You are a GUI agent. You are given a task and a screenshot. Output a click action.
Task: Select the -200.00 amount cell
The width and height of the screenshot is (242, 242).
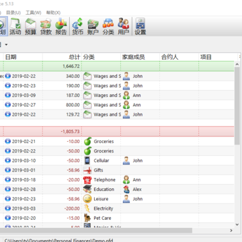(63, 208)
